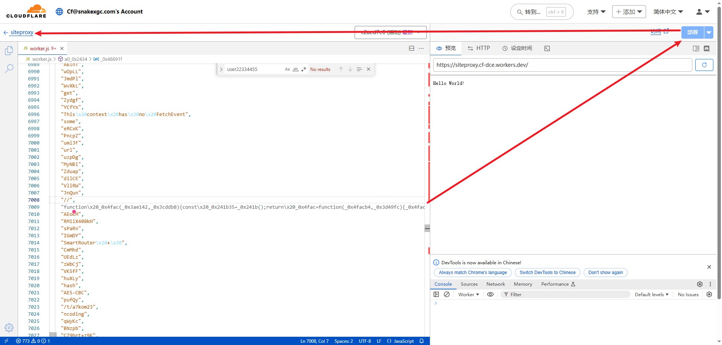The height and width of the screenshot is (345, 722).
Task: Open the Explorer files icon in editor sidebar
Action: pos(9,51)
